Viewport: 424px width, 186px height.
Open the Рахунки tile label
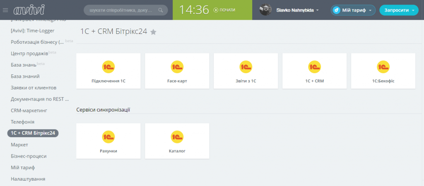[108, 151]
